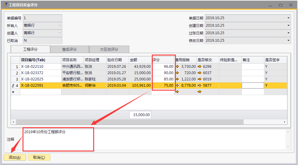The image size is (298, 165).
Task: Click the link arrow beside 6019
Action: [x=200, y=79]
